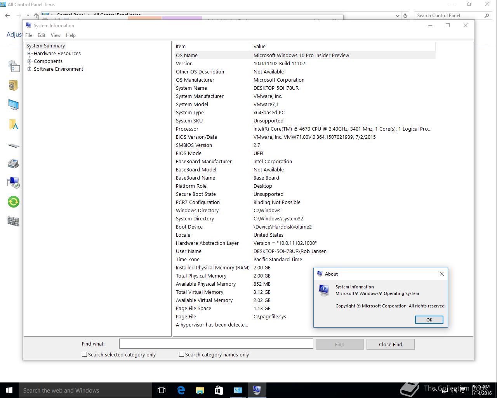
Task: Open the Store taskbar icon
Action: point(219,390)
